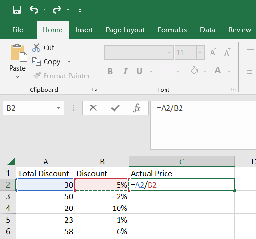Select cell A3 containing 50
The image size is (256, 239).
(45, 196)
